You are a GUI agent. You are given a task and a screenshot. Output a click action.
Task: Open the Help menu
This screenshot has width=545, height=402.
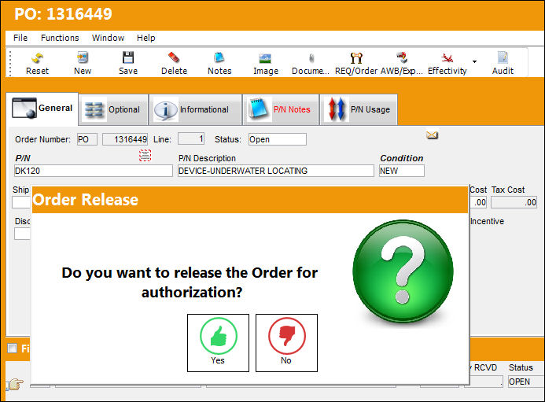coord(146,38)
